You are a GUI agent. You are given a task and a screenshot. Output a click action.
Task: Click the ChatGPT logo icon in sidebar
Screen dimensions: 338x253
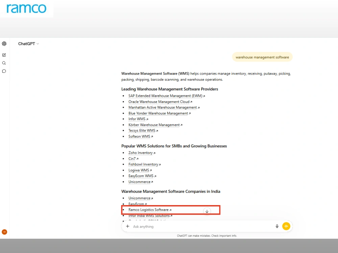[x=4, y=44]
